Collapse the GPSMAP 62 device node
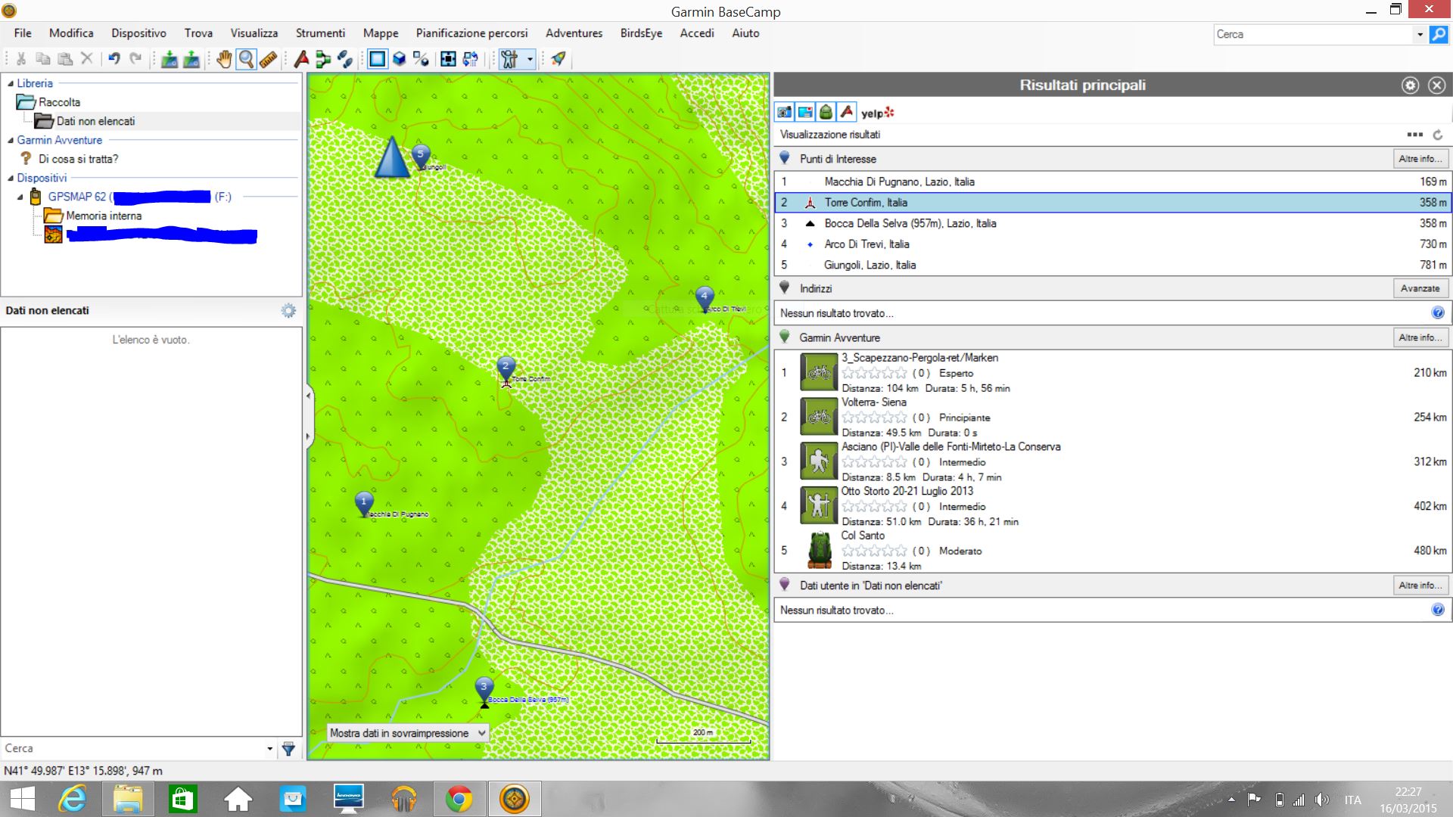 20,197
